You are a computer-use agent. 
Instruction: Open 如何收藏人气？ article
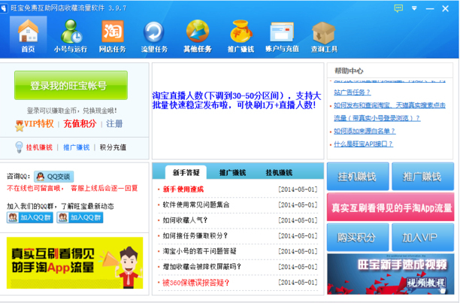(x=185, y=220)
